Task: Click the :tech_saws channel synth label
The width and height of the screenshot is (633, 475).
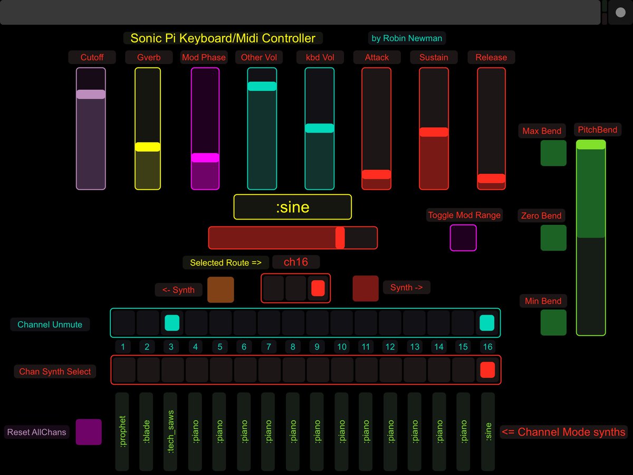Action: click(170, 432)
